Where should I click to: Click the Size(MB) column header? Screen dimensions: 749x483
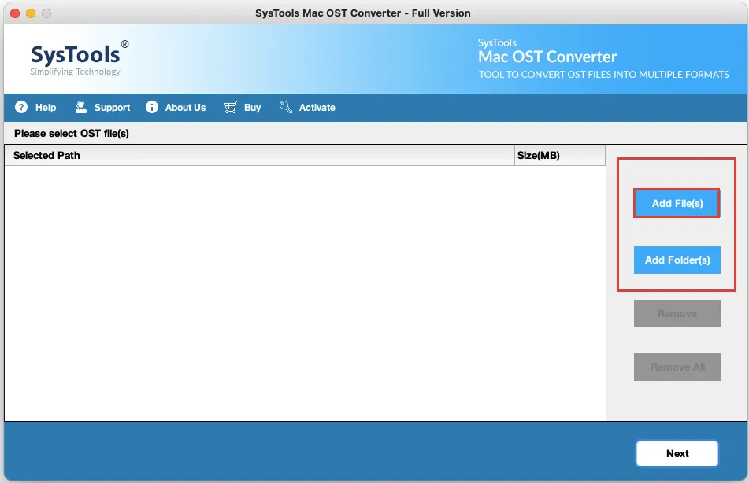pyautogui.click(x=560, y=156)
